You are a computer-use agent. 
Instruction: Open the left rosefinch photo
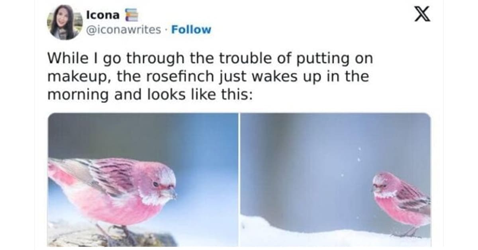[x=143, y=180]
